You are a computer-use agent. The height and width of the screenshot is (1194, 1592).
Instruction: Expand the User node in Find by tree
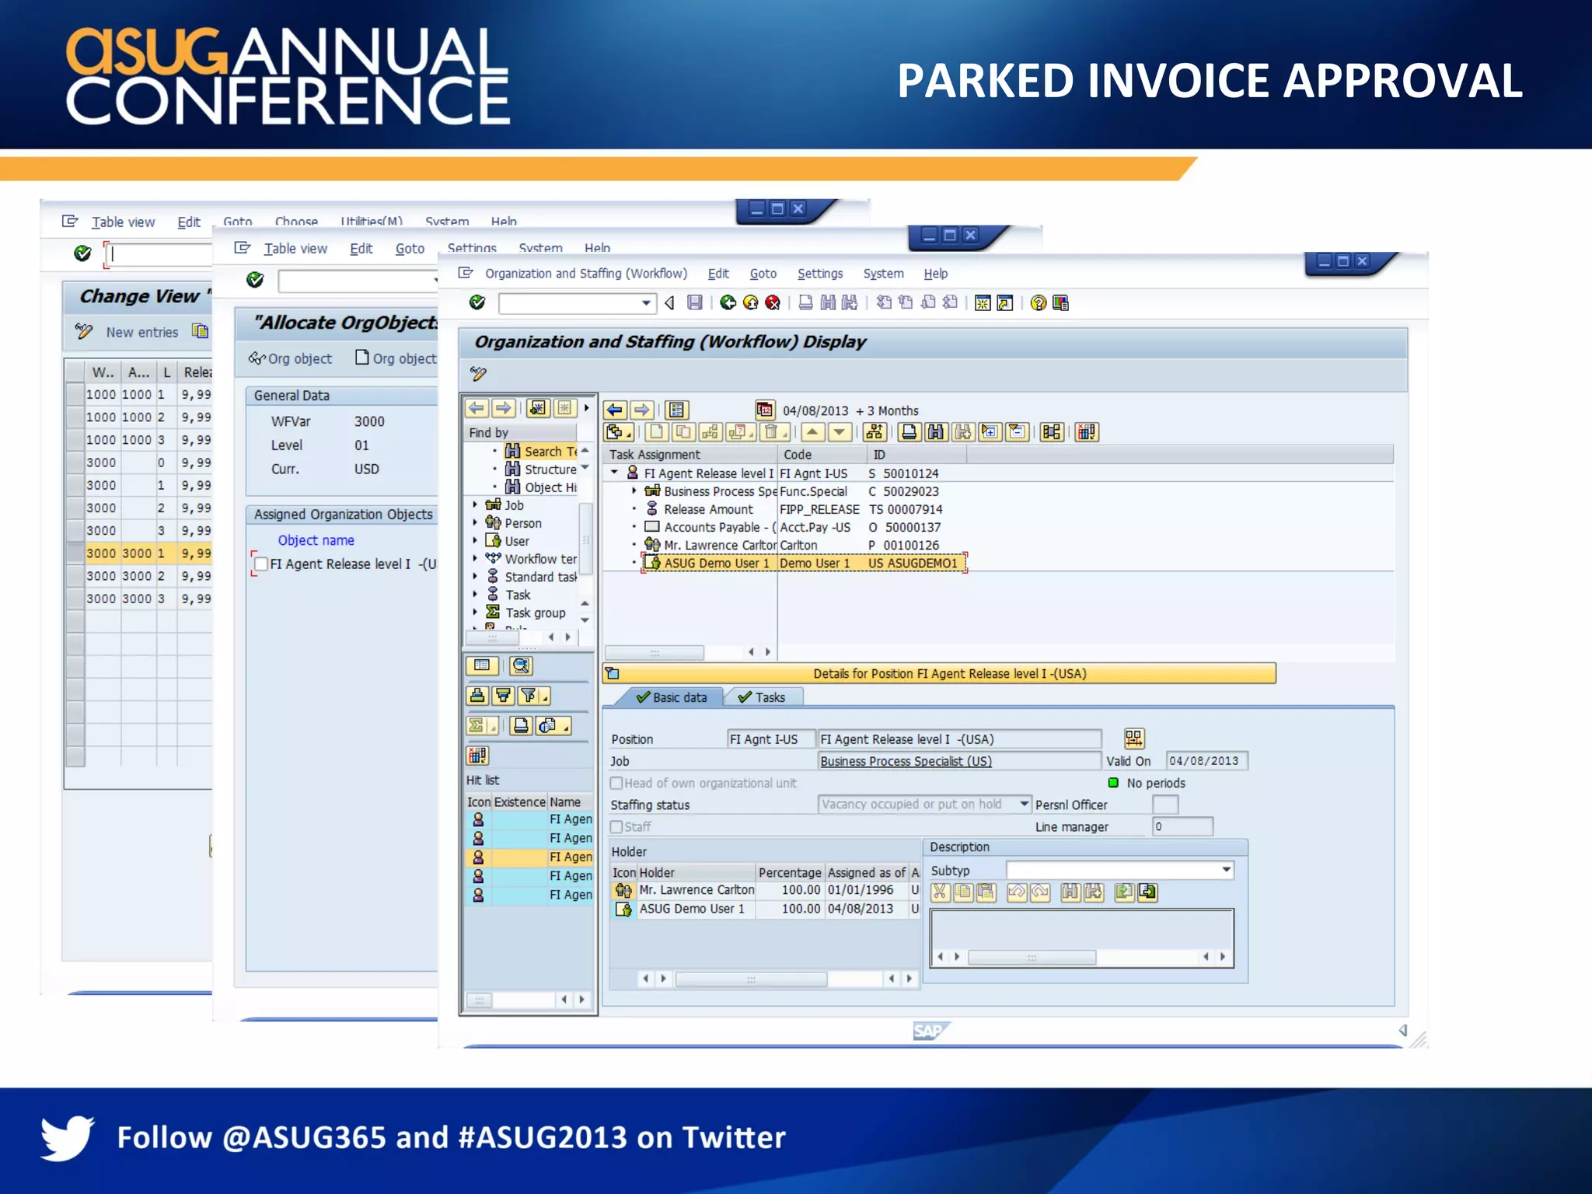pyautogui.click(x=475, y=540)
